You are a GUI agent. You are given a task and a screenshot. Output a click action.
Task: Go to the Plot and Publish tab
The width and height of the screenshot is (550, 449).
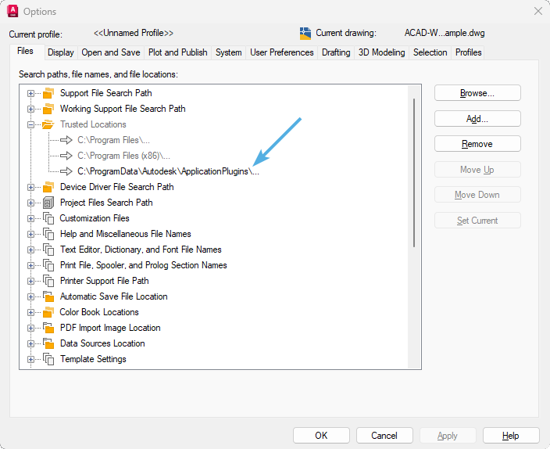pos(178,52)
